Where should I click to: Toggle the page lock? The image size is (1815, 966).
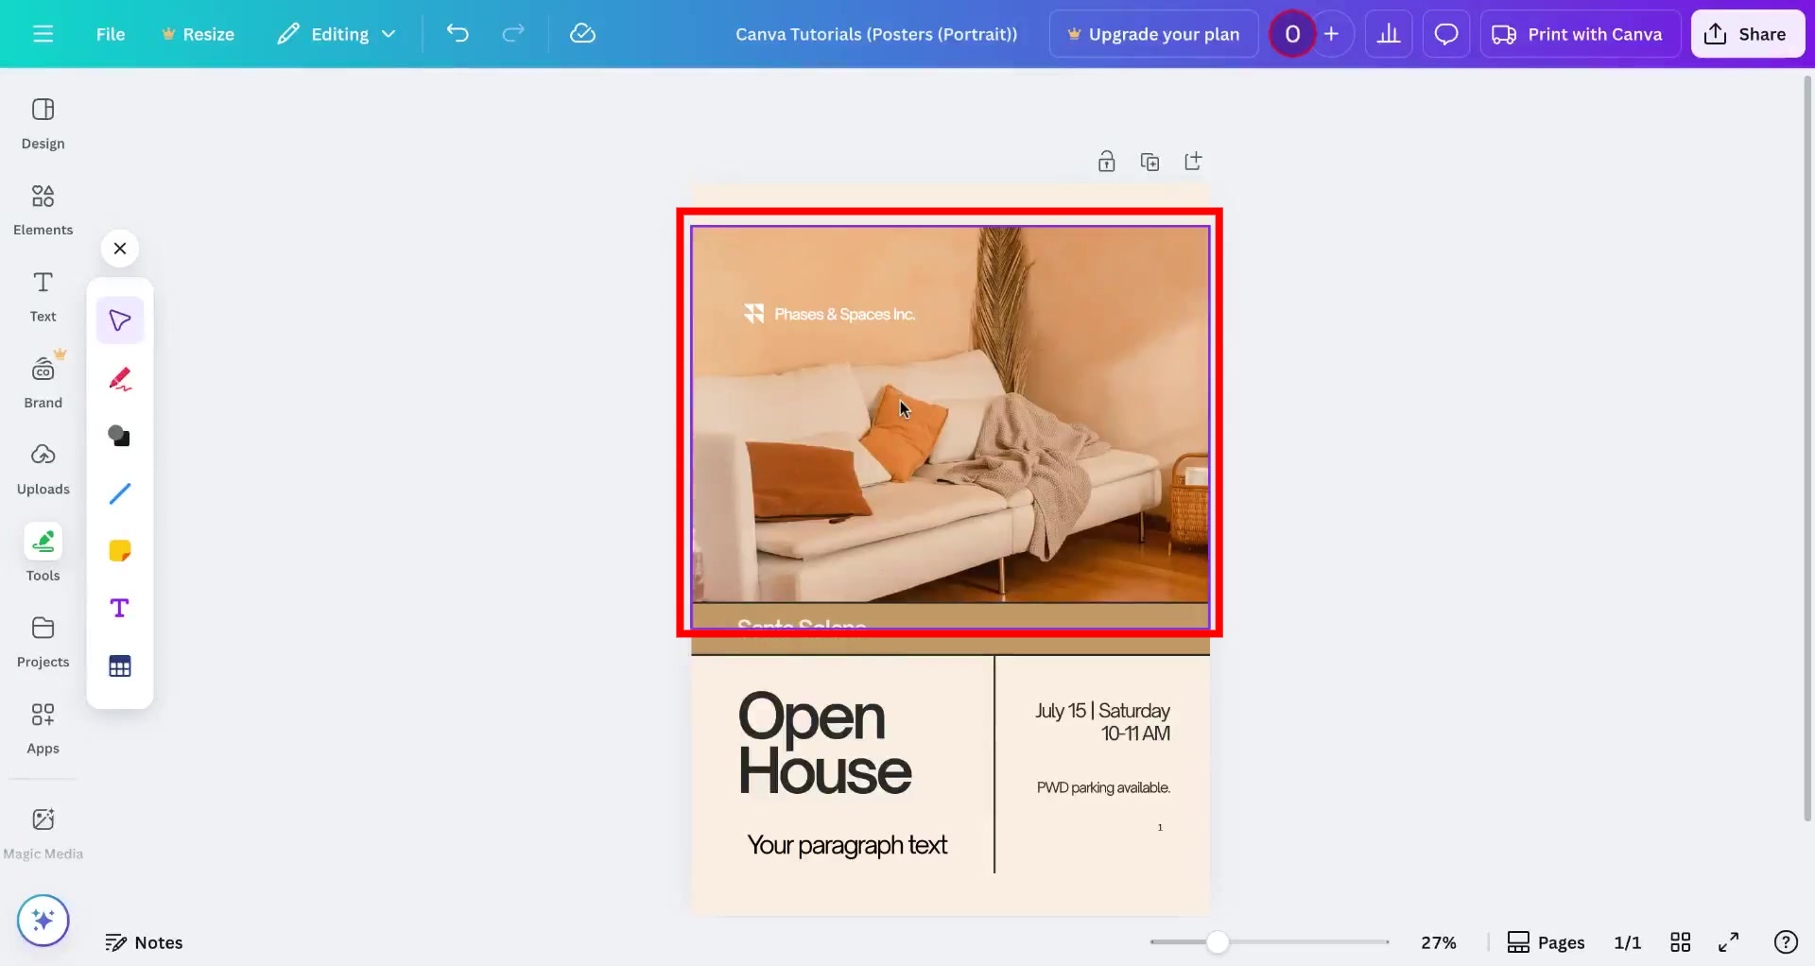tap(1107, 161)
